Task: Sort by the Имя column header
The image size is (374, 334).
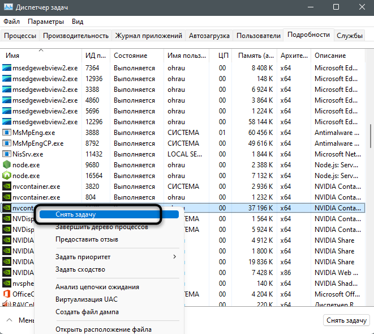Action: (41, 56)
